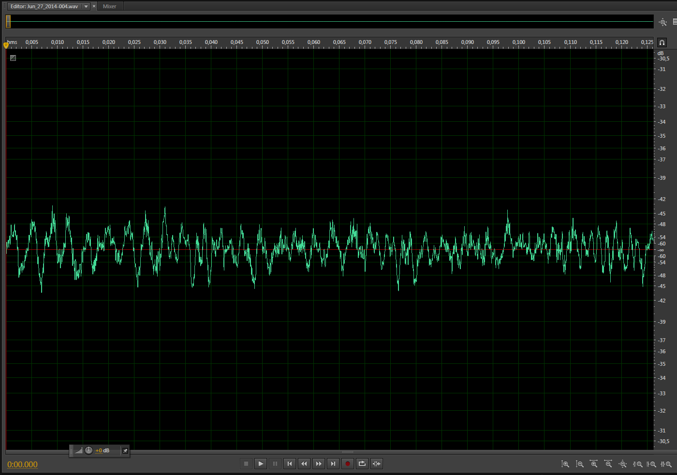Toggle loop playback in the transport bar

pos(362,464)
